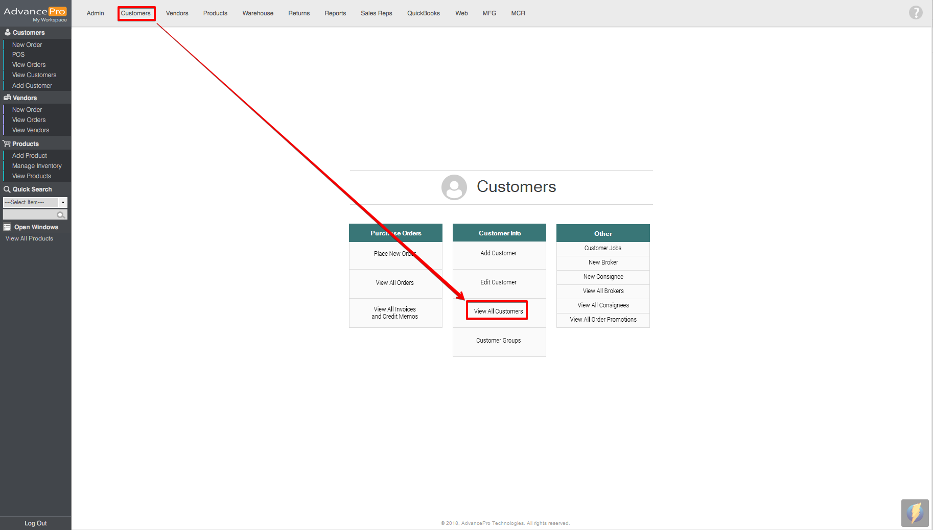Select View All Invoices and Credit Memos
933x530 pixels.
click(x=395, y=313)
